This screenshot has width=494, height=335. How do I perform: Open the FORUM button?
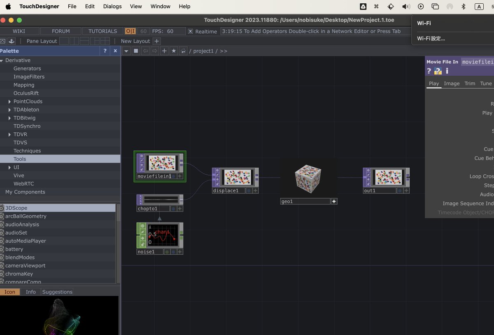[x=61, y=31]
